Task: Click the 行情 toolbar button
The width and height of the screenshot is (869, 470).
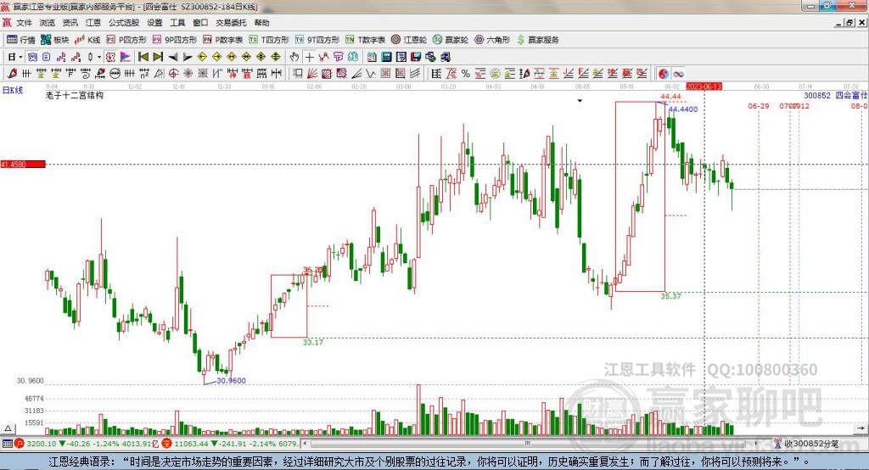Action: (x=21, y=40)
